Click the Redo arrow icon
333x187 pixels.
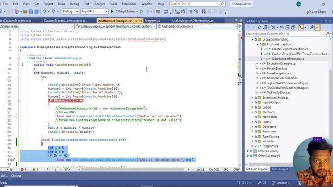tap(53, 11)
